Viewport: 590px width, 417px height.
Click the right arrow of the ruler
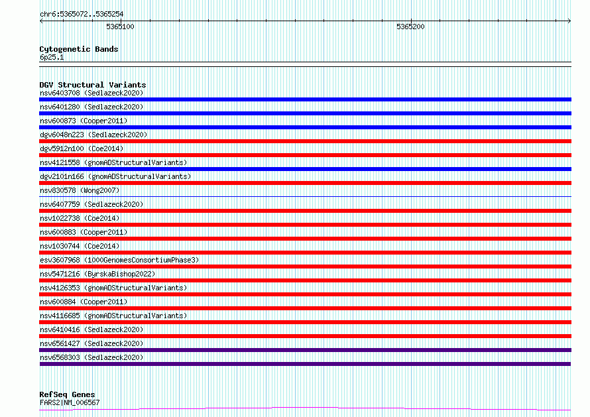(569, 21)
